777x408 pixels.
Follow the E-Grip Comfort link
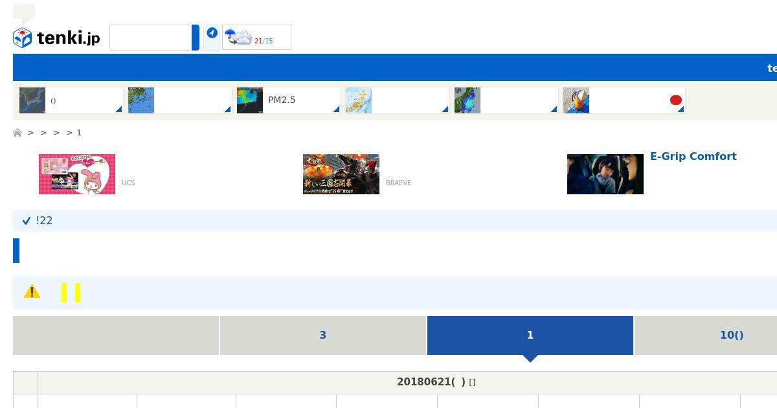(693, 157)
